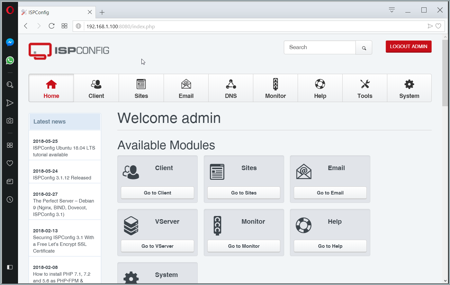Viewport: 450px width, 285px height.
Task: Reload the page with the refresh icon
Action: 51,26
